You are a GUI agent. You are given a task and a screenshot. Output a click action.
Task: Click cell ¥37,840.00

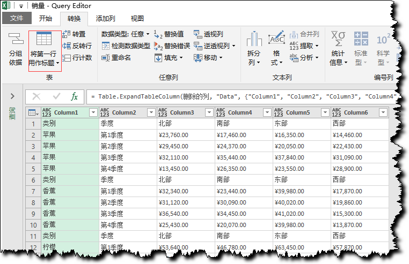(x=302, y=157)
